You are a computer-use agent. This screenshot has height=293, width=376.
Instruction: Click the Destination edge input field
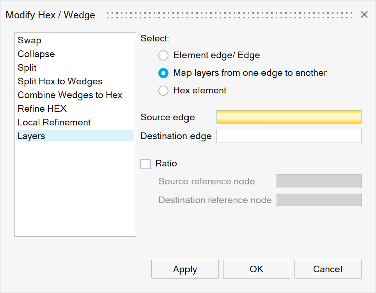pyautogui.click(x=289, y=136)
